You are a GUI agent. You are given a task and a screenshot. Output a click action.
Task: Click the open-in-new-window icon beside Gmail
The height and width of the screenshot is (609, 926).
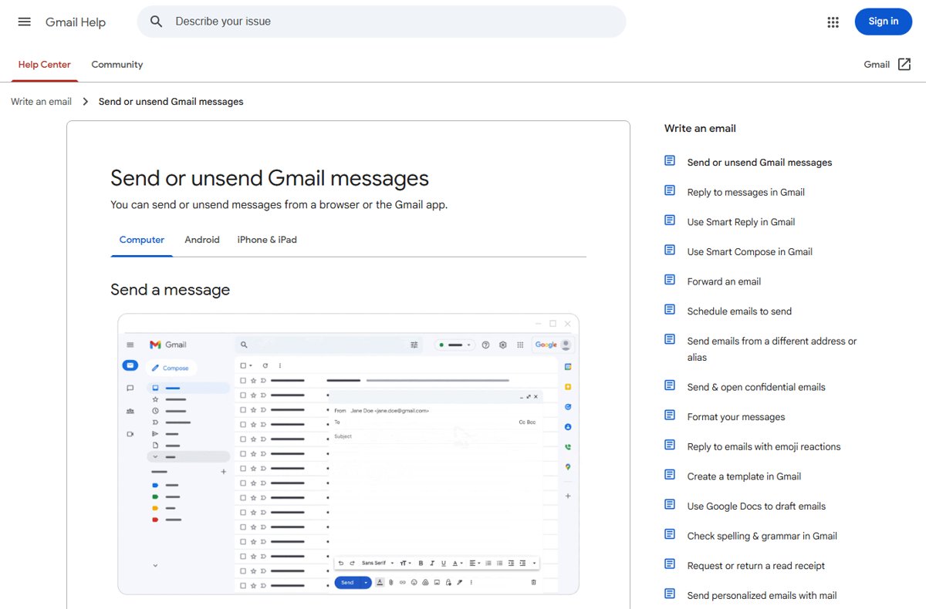point(904,65)
